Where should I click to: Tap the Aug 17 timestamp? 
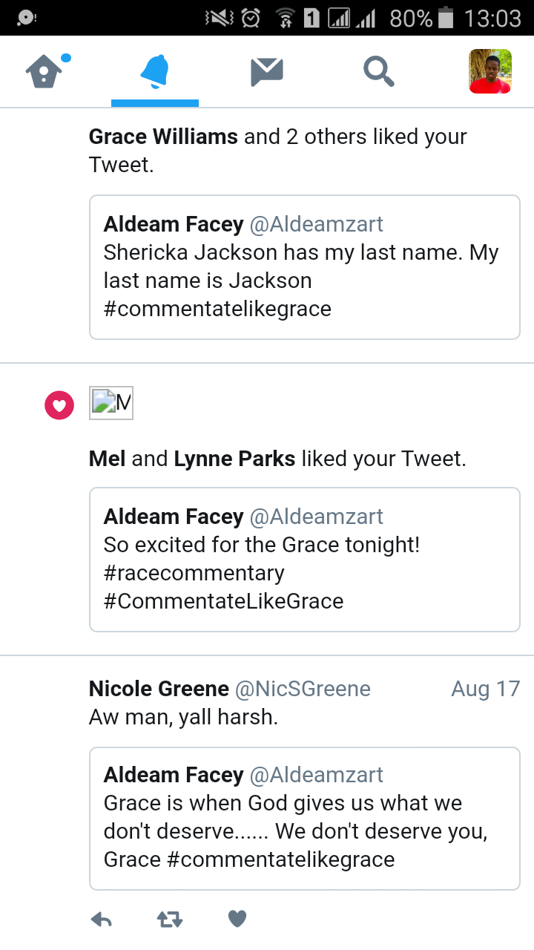[485, 689]
